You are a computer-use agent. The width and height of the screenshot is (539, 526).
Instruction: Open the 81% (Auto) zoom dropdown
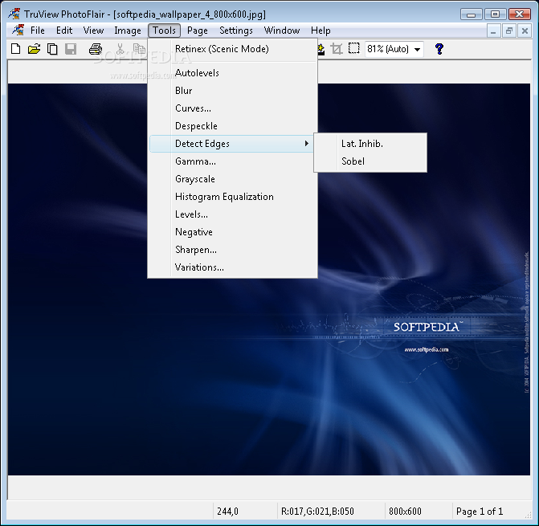(418, 49)
